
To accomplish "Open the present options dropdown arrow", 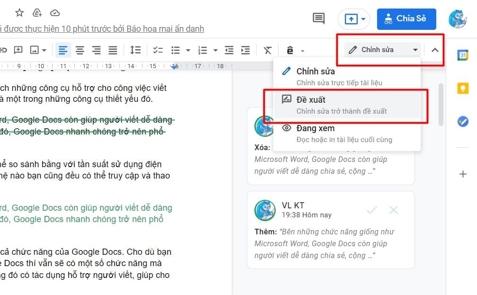I will (363, 19).
